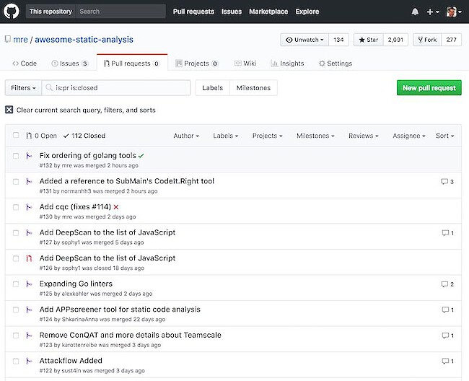Open the Settings tab
The height and width of the screenshot is (381, 469).
pyautogui.click(x=336, y=63)
